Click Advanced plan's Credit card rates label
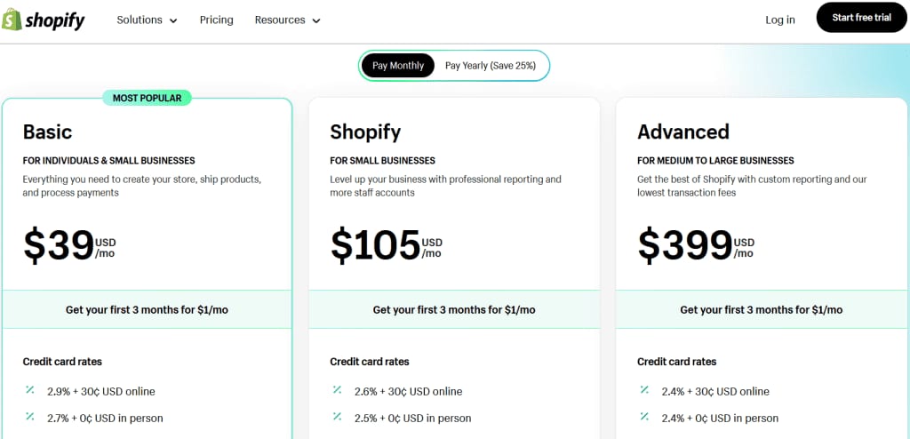910x439 pixels. click(676, 362)
